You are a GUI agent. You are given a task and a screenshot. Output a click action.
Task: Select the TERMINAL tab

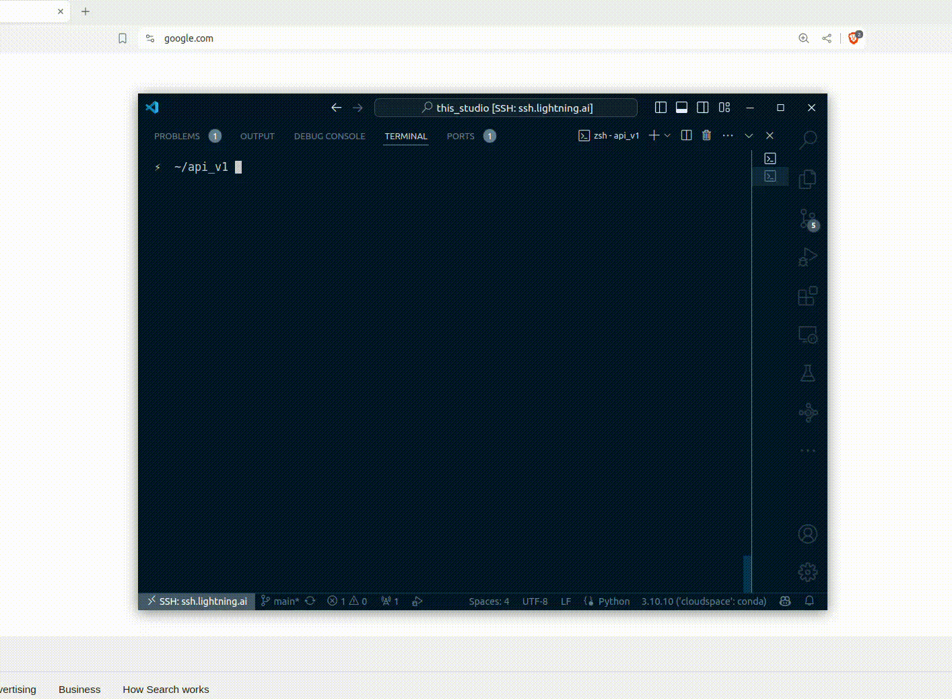(406, 136)
